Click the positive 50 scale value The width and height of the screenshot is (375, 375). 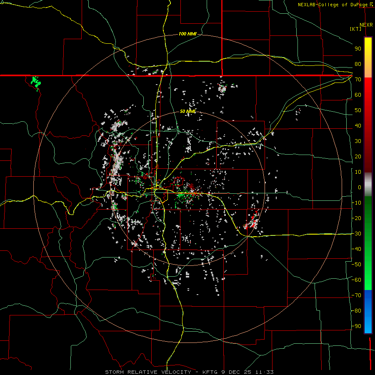pos(358,110)
